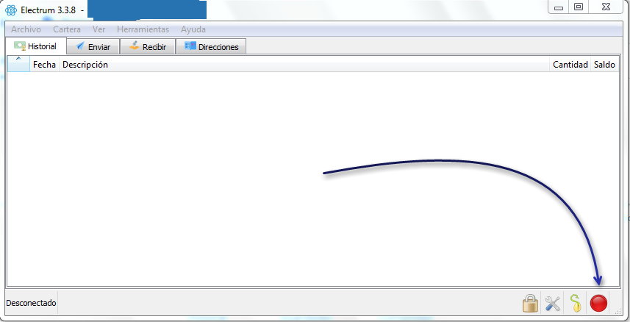Close the Electrum window
This screenshot has height=322, width=630.
606,7
